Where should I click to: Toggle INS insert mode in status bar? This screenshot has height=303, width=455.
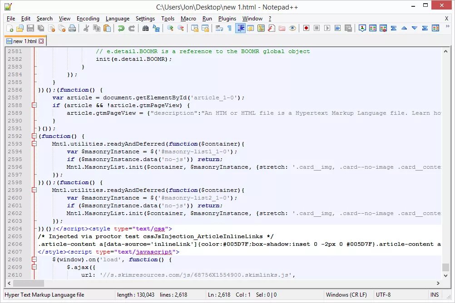435,295
